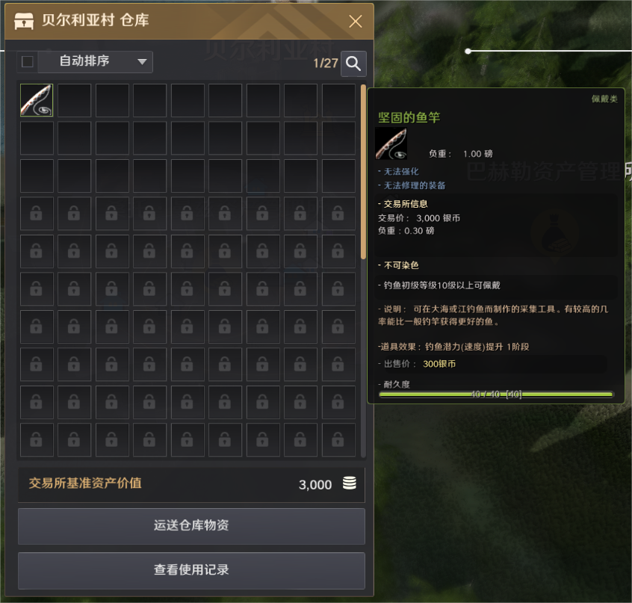The image size is (632, 603).
Task: Click the last locked slot in bottom row
Action: (338, 440)
